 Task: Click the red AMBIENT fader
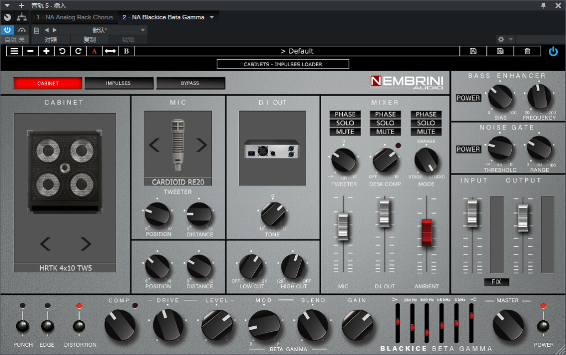(427, 232)
